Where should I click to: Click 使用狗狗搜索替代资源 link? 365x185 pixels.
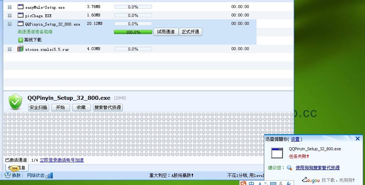[x=317, y=167]
